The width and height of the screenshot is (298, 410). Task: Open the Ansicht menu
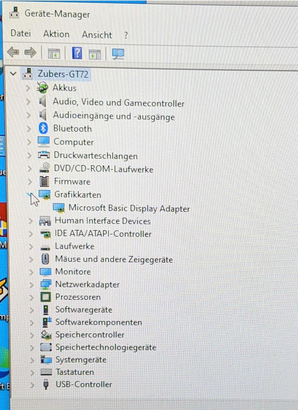tap(97, 35)
